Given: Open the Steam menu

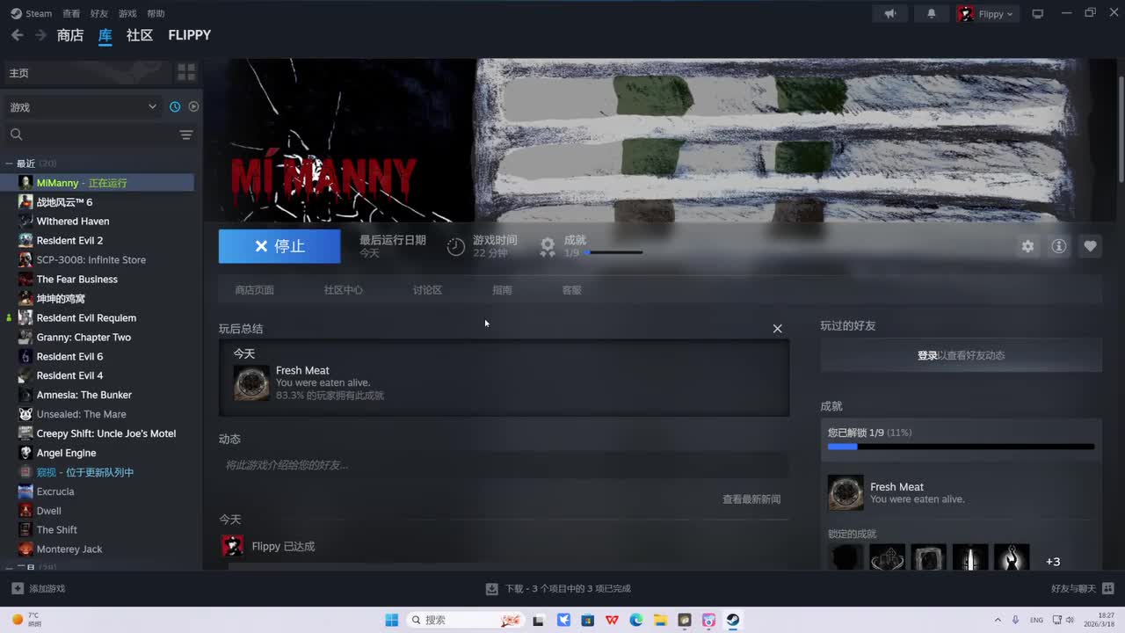Looking at the screenshot, I should (x=32, y=13).
